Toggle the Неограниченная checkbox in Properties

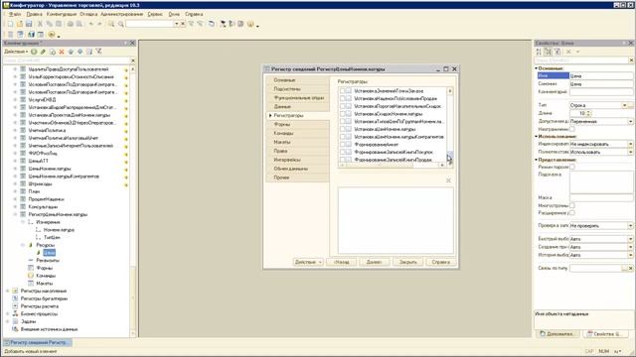tap(572, 129)
